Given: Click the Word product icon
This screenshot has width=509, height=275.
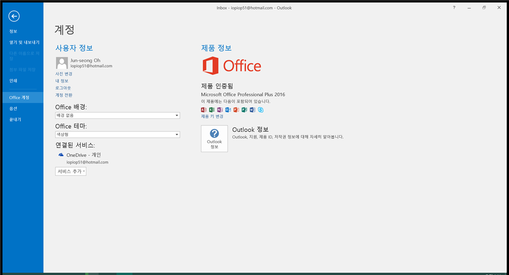Looking at the screenshot, I should click(x=252, y=110).
